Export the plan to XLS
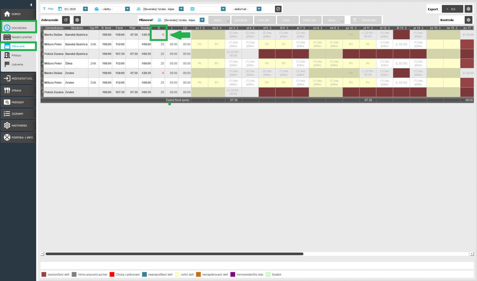 tap(452, 9)
